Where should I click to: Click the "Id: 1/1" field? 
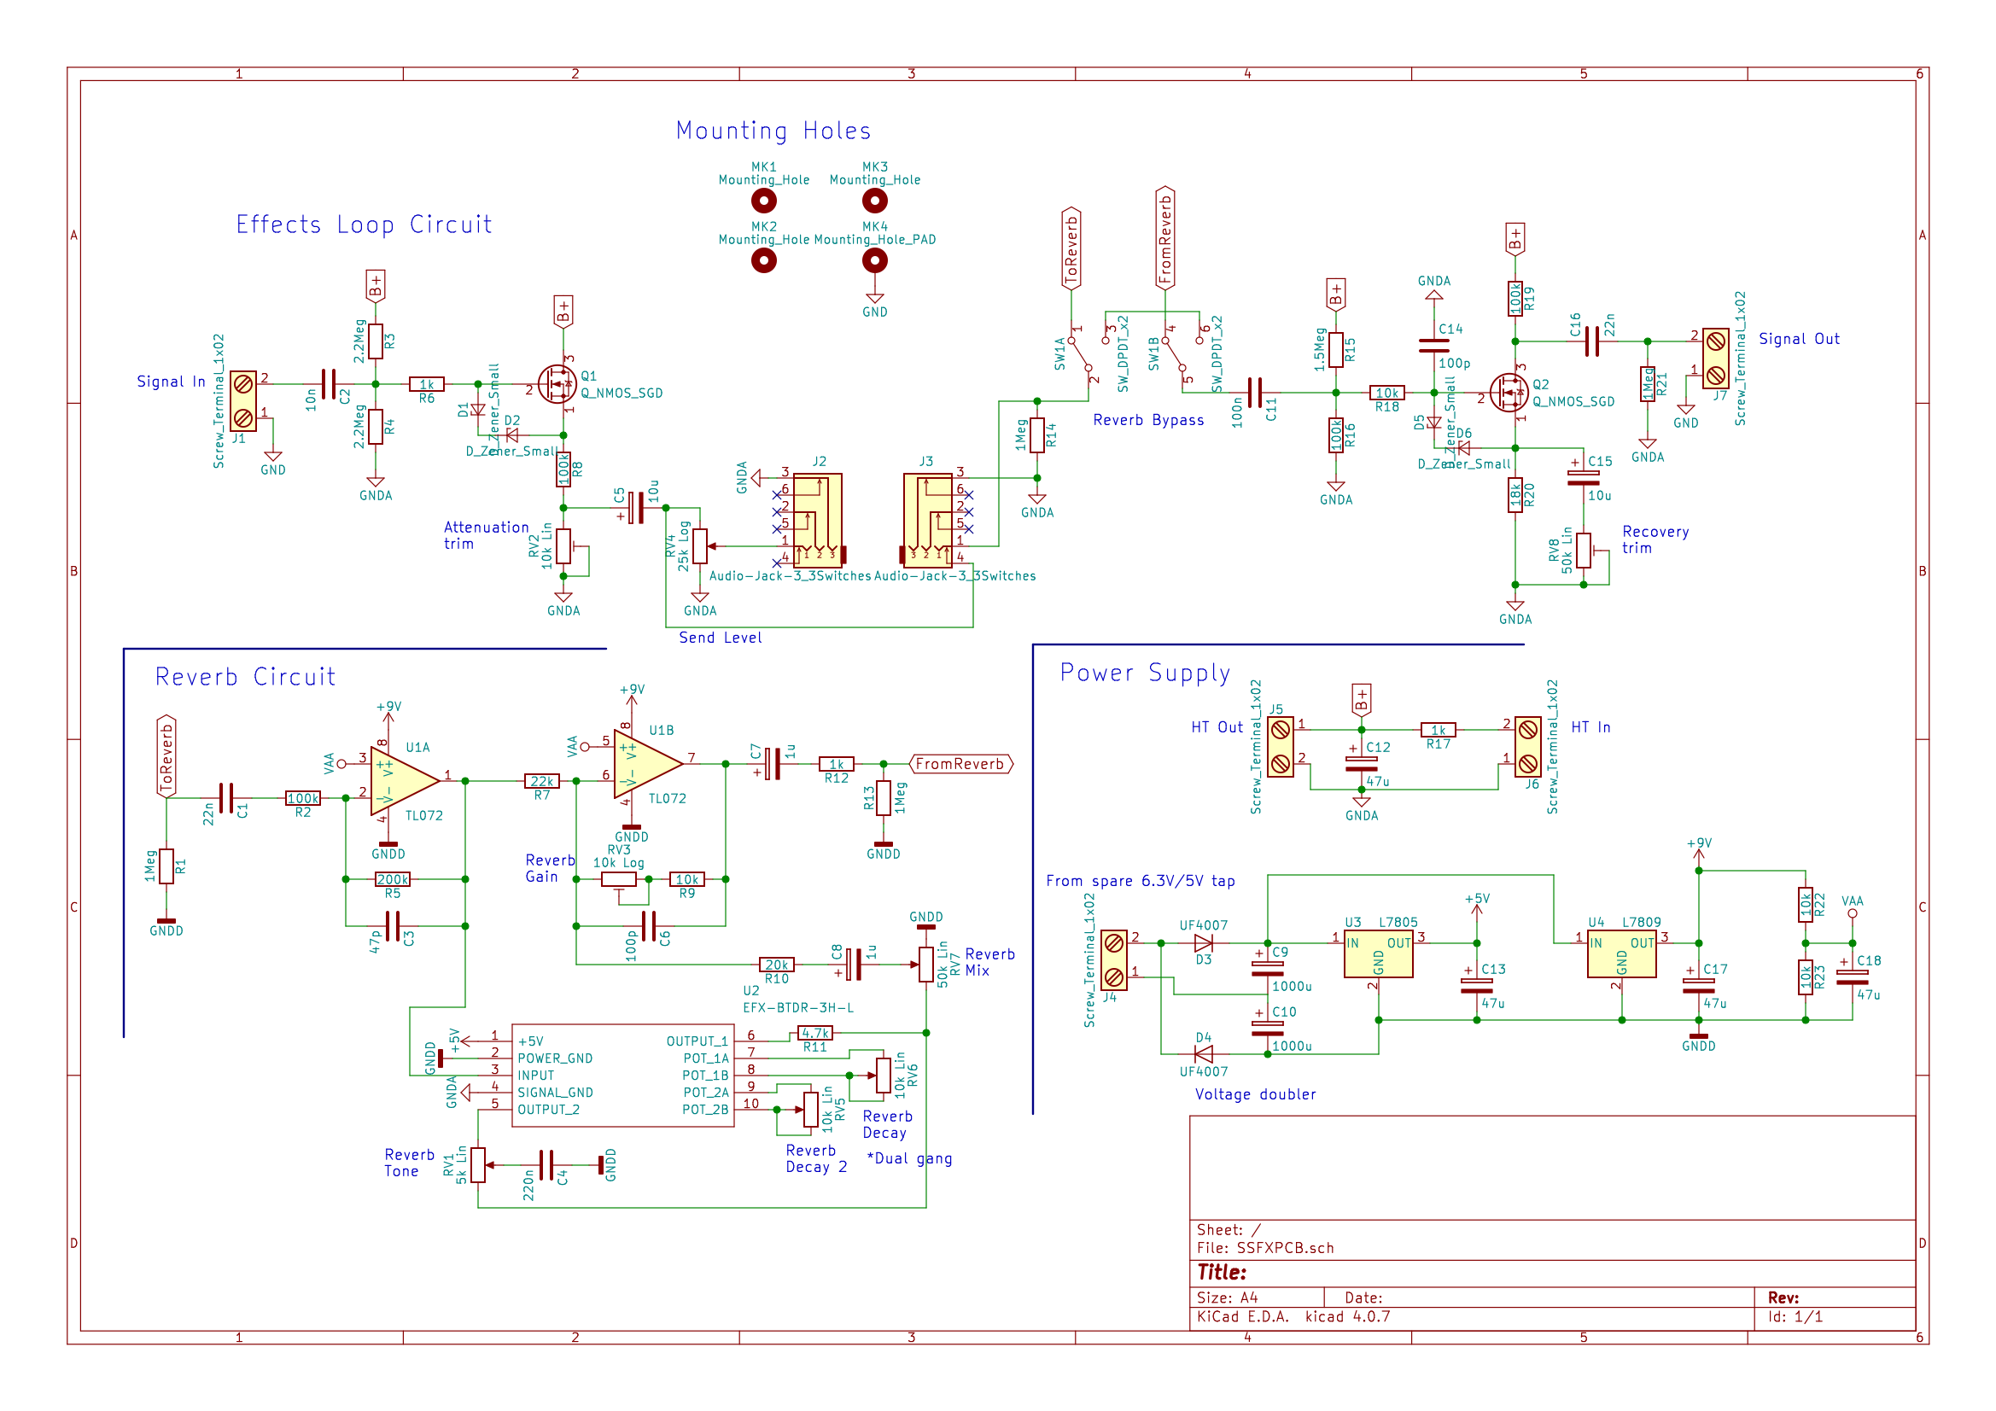(x=1795, y=1317)
